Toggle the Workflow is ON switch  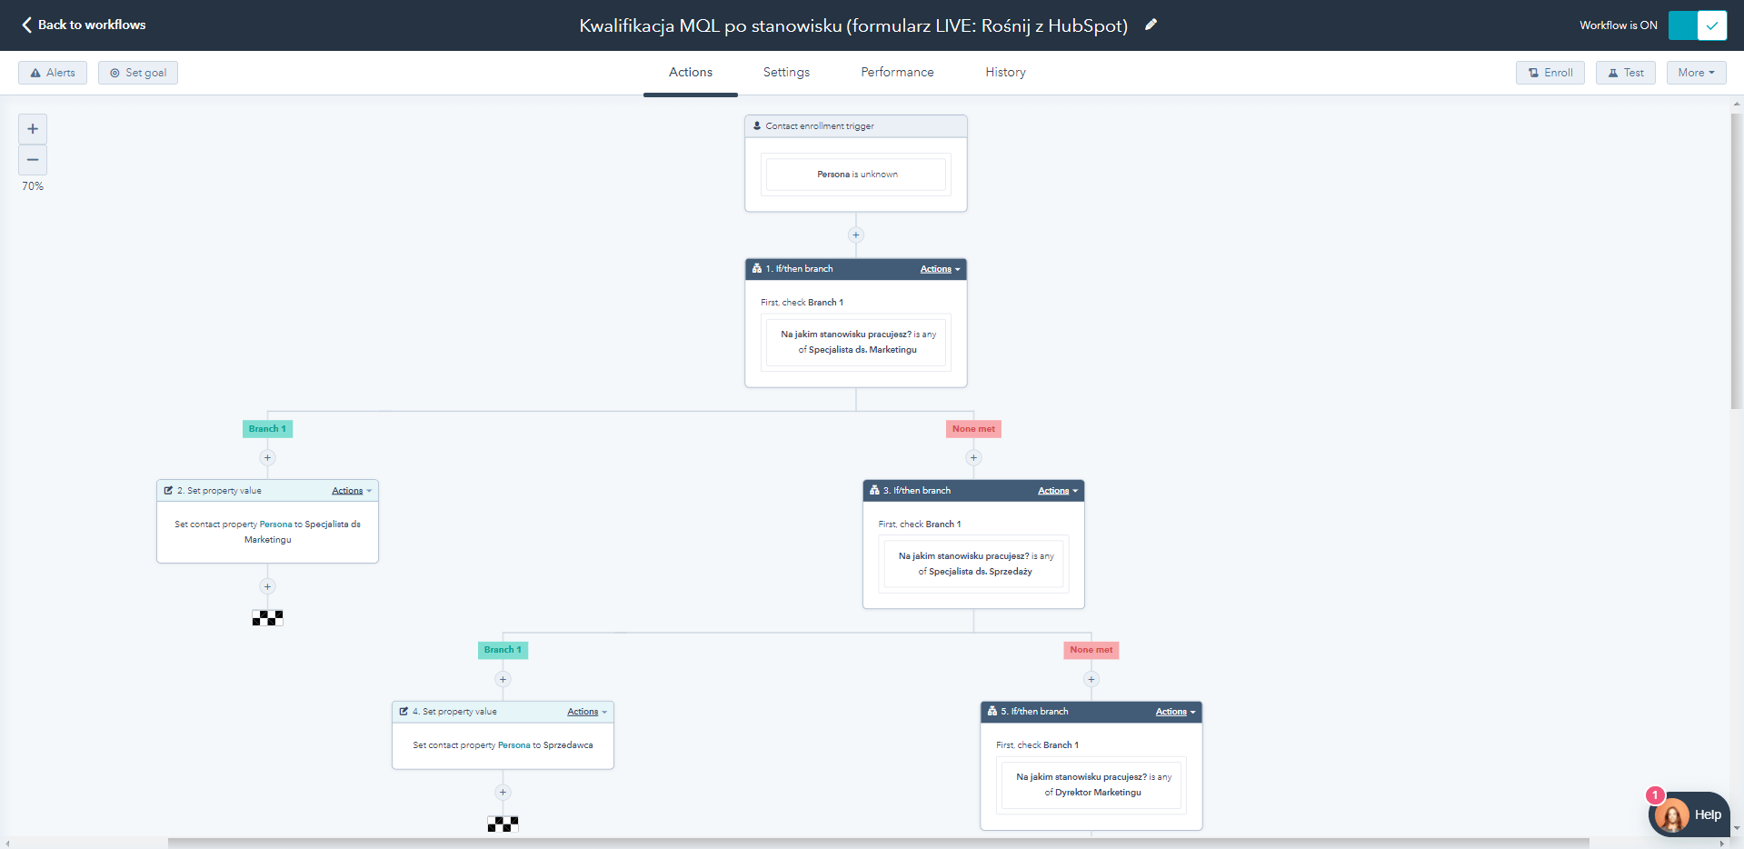[1697, 25]
